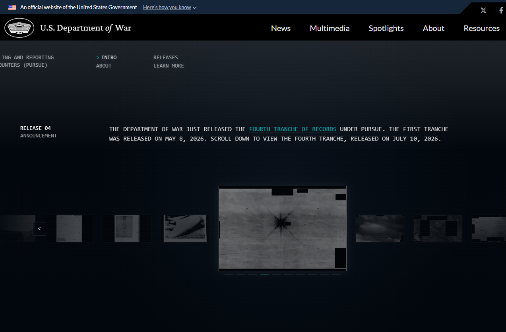This screenshot has height=332, width=506.
Task: Select the cut-off thumbnail at right edge
Action: point(489,228)
